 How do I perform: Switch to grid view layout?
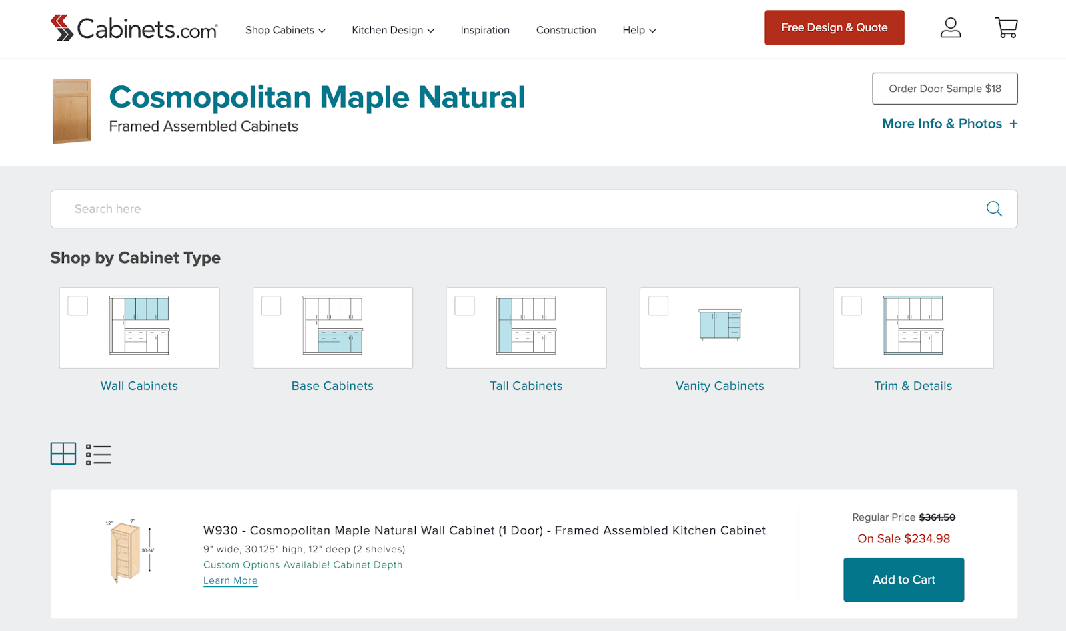63,454
